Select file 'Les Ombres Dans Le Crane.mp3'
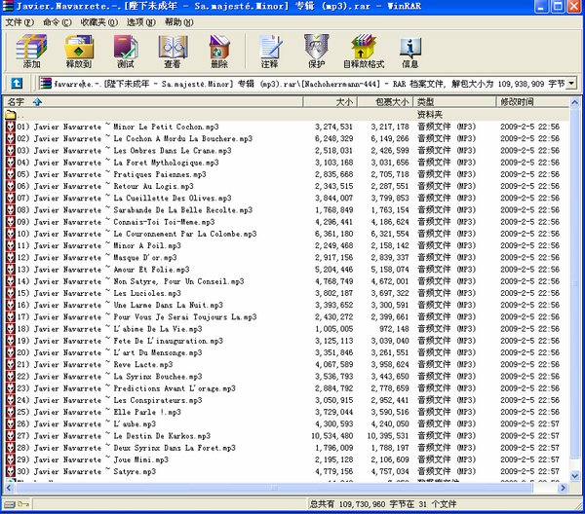The image size is (585, 514). tap(124, 151)
